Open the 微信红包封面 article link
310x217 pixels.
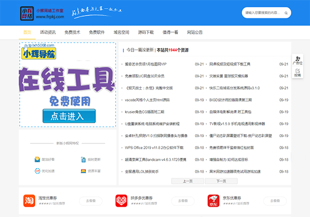pyautogui.click(x=232, y=148)
